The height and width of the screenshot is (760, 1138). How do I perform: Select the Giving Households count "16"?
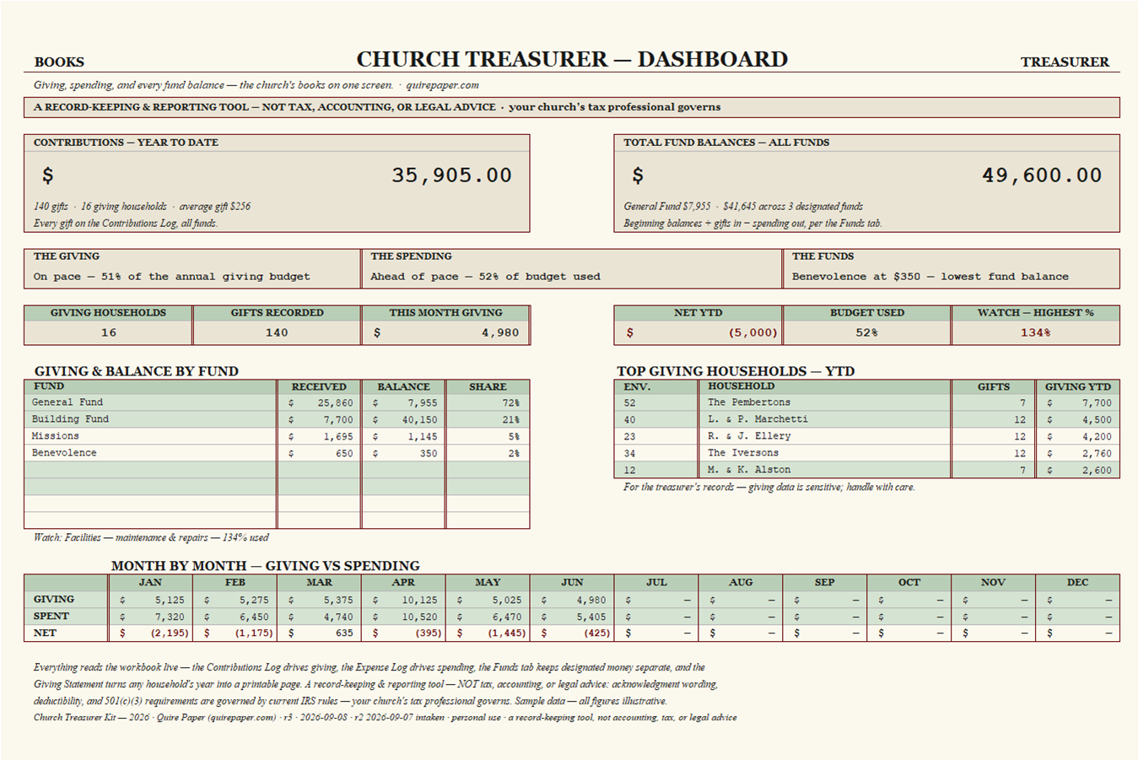pos(109,333)
